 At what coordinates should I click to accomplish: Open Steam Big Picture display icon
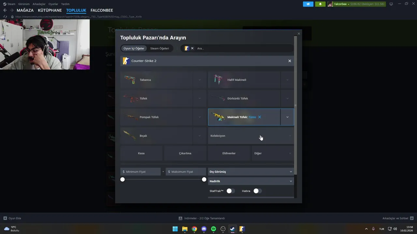[391, 4]
